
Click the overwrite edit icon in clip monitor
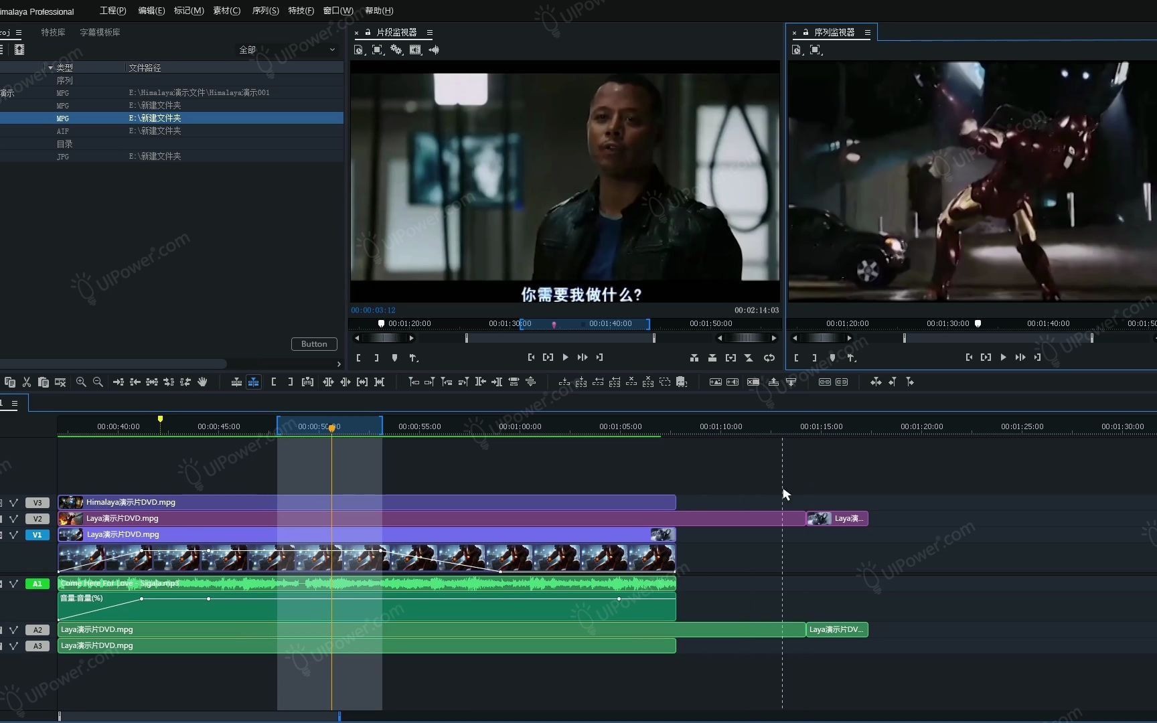(712, 357)
